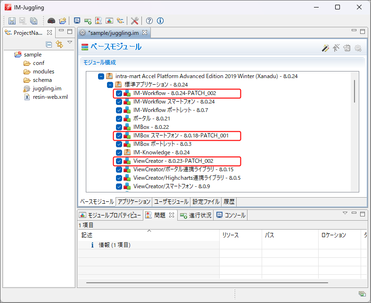Open the settings tools wrench icon
This screenshot has height=303, width=371.
click(134, 21)
